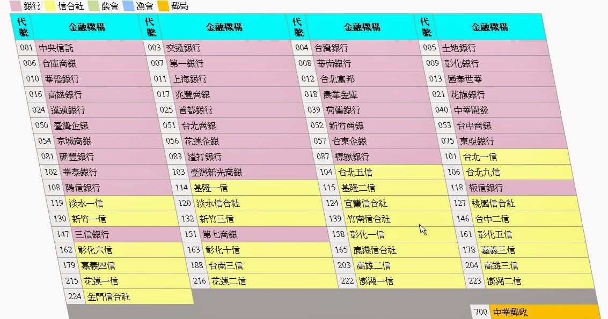The width and height of the screenshot is (608, 319).
Task: Click code 024 cell
Action: pos(39,110)
